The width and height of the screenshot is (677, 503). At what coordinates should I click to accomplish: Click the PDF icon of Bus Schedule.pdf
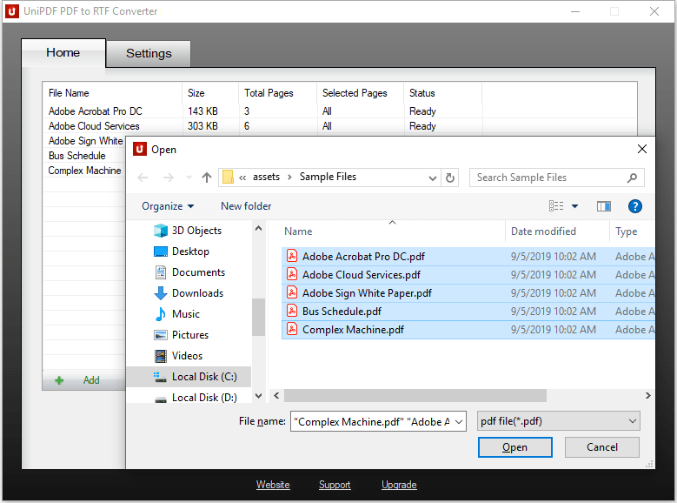pos(293,312)
